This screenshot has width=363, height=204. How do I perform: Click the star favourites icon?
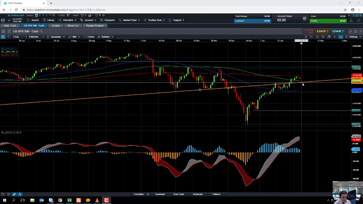click(148, 194)
